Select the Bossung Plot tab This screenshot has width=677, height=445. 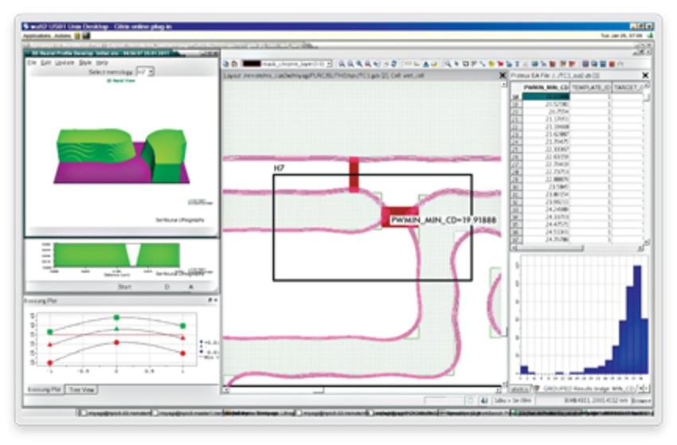(45, 389)
